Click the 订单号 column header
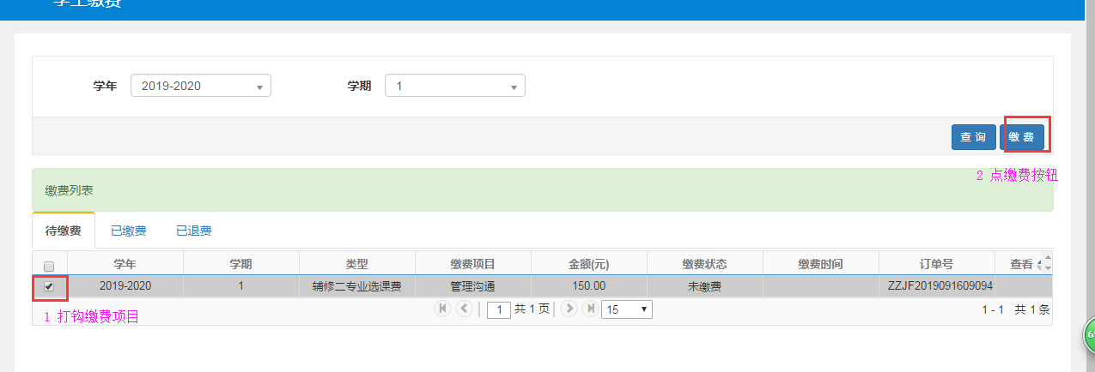The height and width of the screenshot is (372, 1095). 936,264
